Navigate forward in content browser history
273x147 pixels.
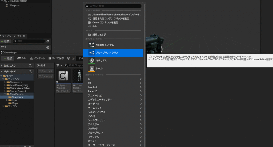point(73,58)
